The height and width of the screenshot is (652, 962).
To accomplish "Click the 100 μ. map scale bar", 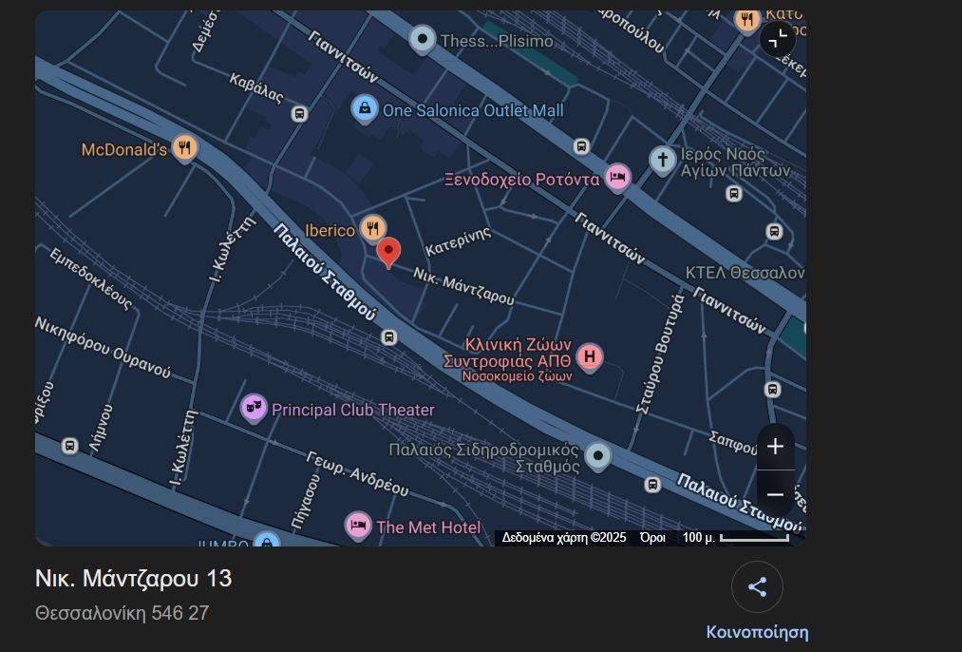I will pyautogui.click(x=753, y=538).
